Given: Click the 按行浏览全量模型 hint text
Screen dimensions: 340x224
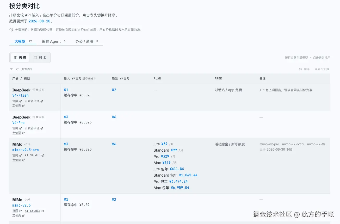Looking at the screenshot, I should [296, 58].
